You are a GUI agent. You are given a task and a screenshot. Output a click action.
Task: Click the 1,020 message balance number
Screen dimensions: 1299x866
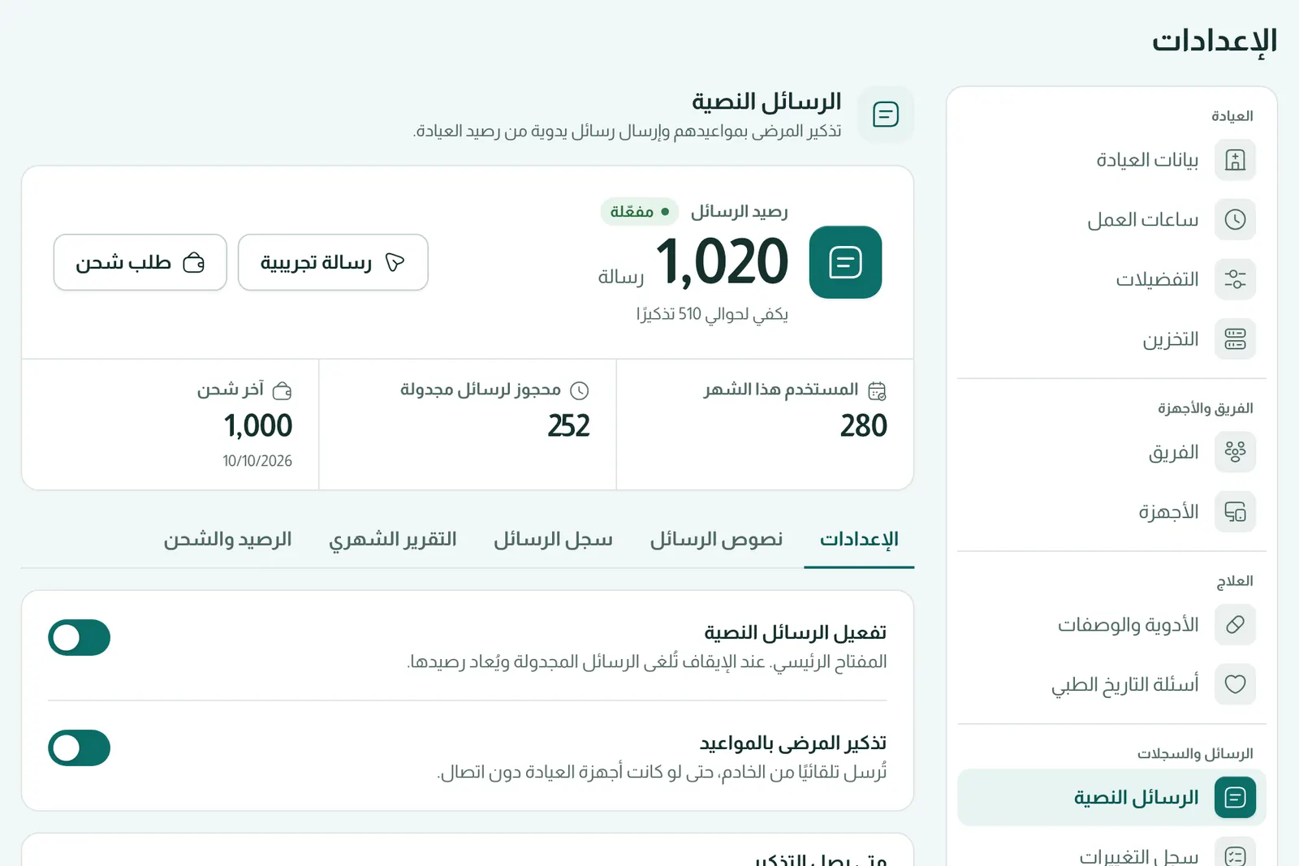[x=722, y=262]
